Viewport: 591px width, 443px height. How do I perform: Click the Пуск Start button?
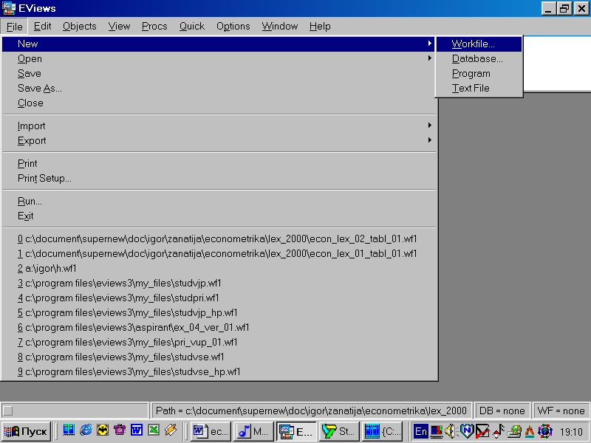(26, 431)
